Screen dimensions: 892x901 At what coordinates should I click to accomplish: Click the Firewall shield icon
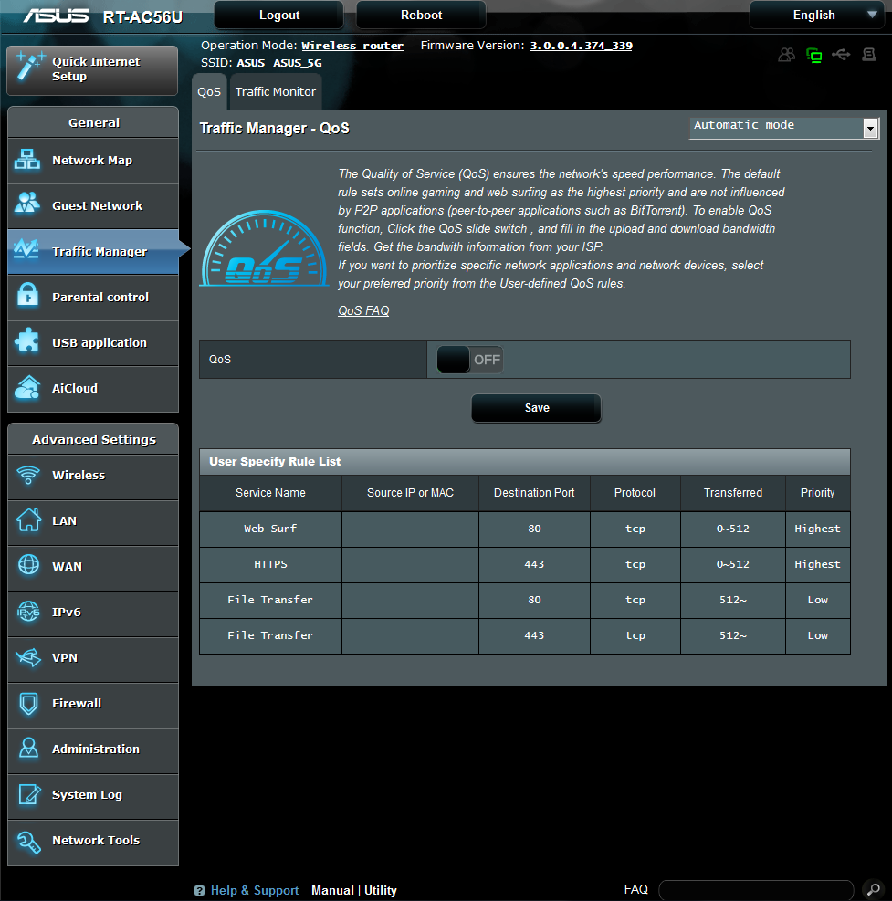tap(28, 703)
